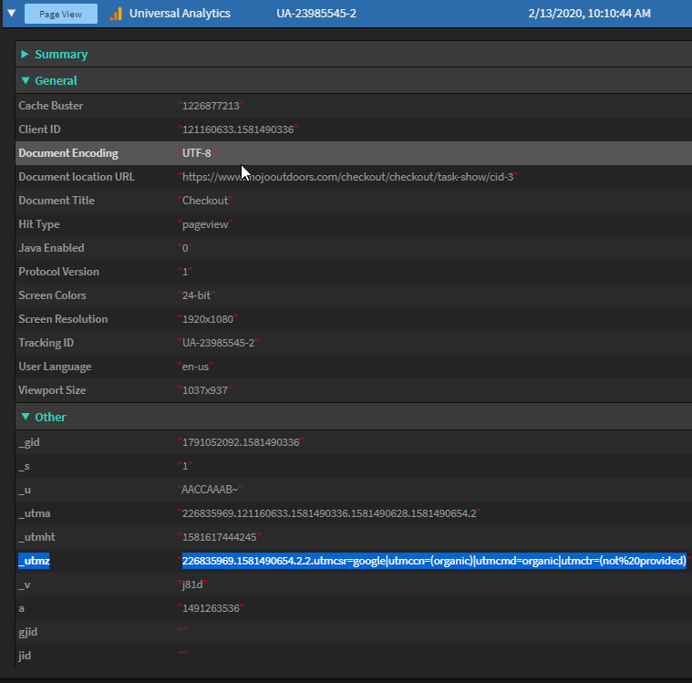The image size is (692, 683).
Task: Select Tracking ID value in General list
Action: (x=219, y=343)
